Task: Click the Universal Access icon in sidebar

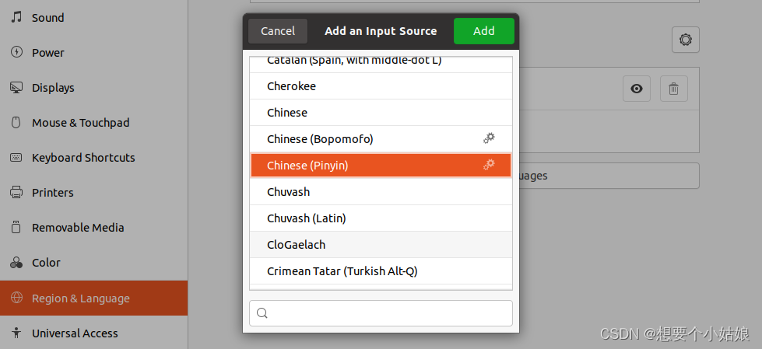Action: tap(16, 333)
